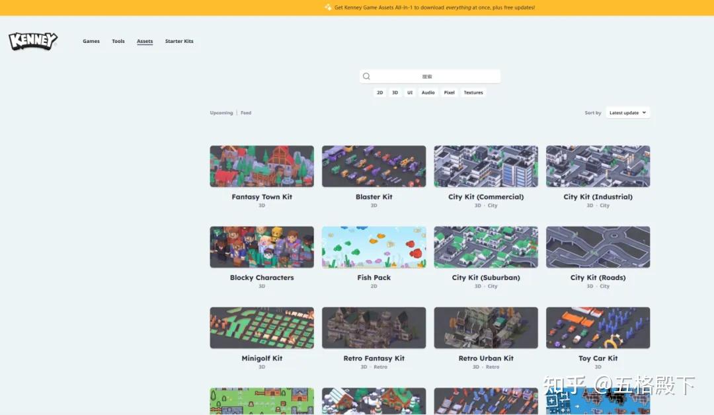Click the City Kit (Commercial) title
Image resolution: width=714 pixels, height=415 pixels.
coord(486,197)
